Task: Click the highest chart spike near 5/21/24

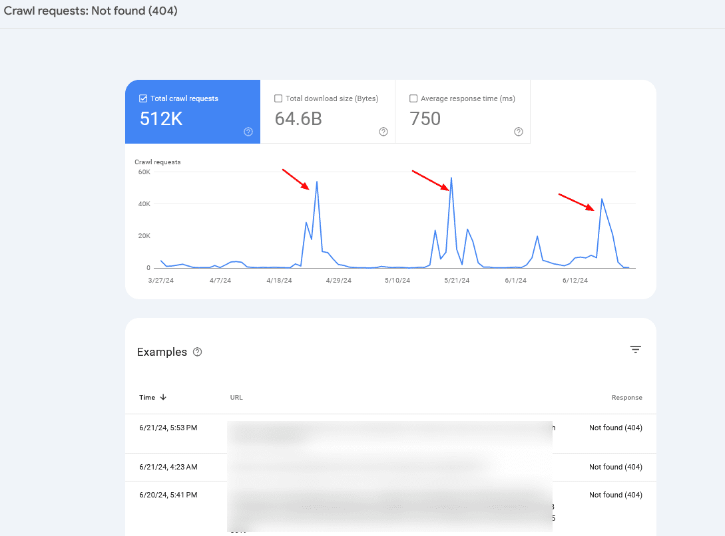Action: pyautogui.click(x=451, y=178)
